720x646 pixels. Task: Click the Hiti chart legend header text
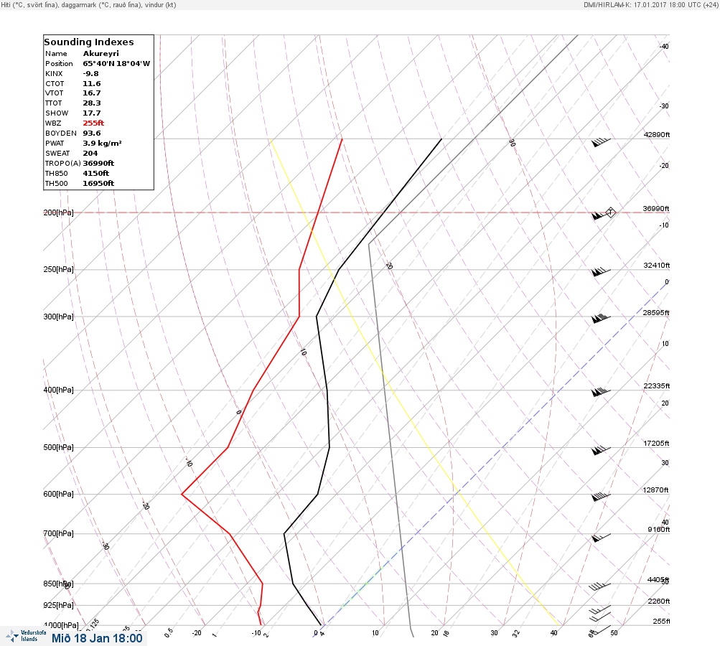point(88,4)
